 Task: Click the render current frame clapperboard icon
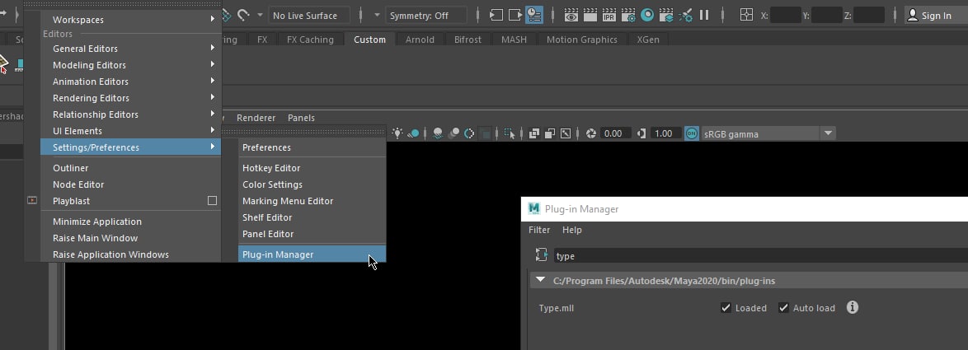click(591, 15)
